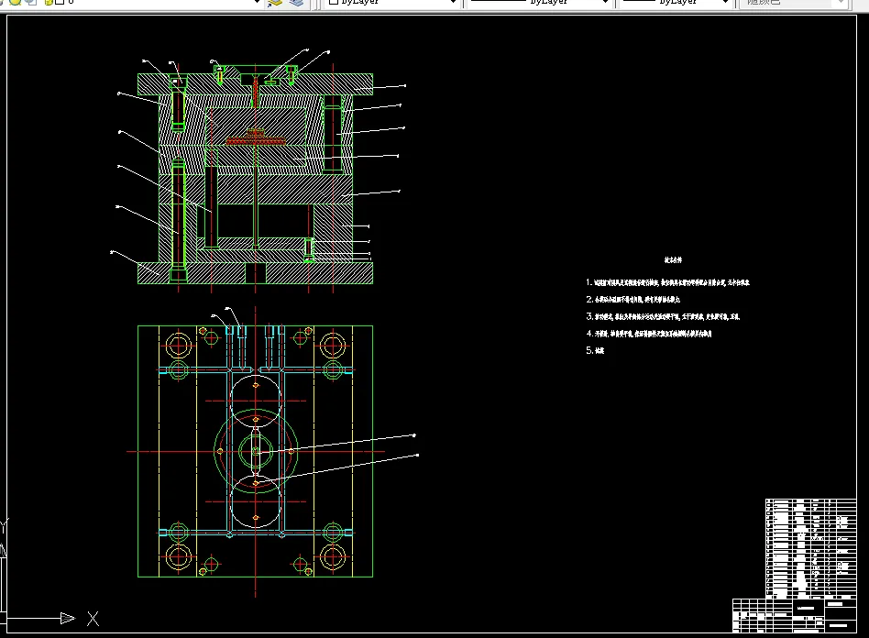Select technical requirement note number 2
This screenshot has height=638, width=869.
[x=632, y=300]
